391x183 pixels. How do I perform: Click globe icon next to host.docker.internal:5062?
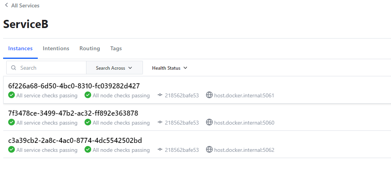coord(209,150)
